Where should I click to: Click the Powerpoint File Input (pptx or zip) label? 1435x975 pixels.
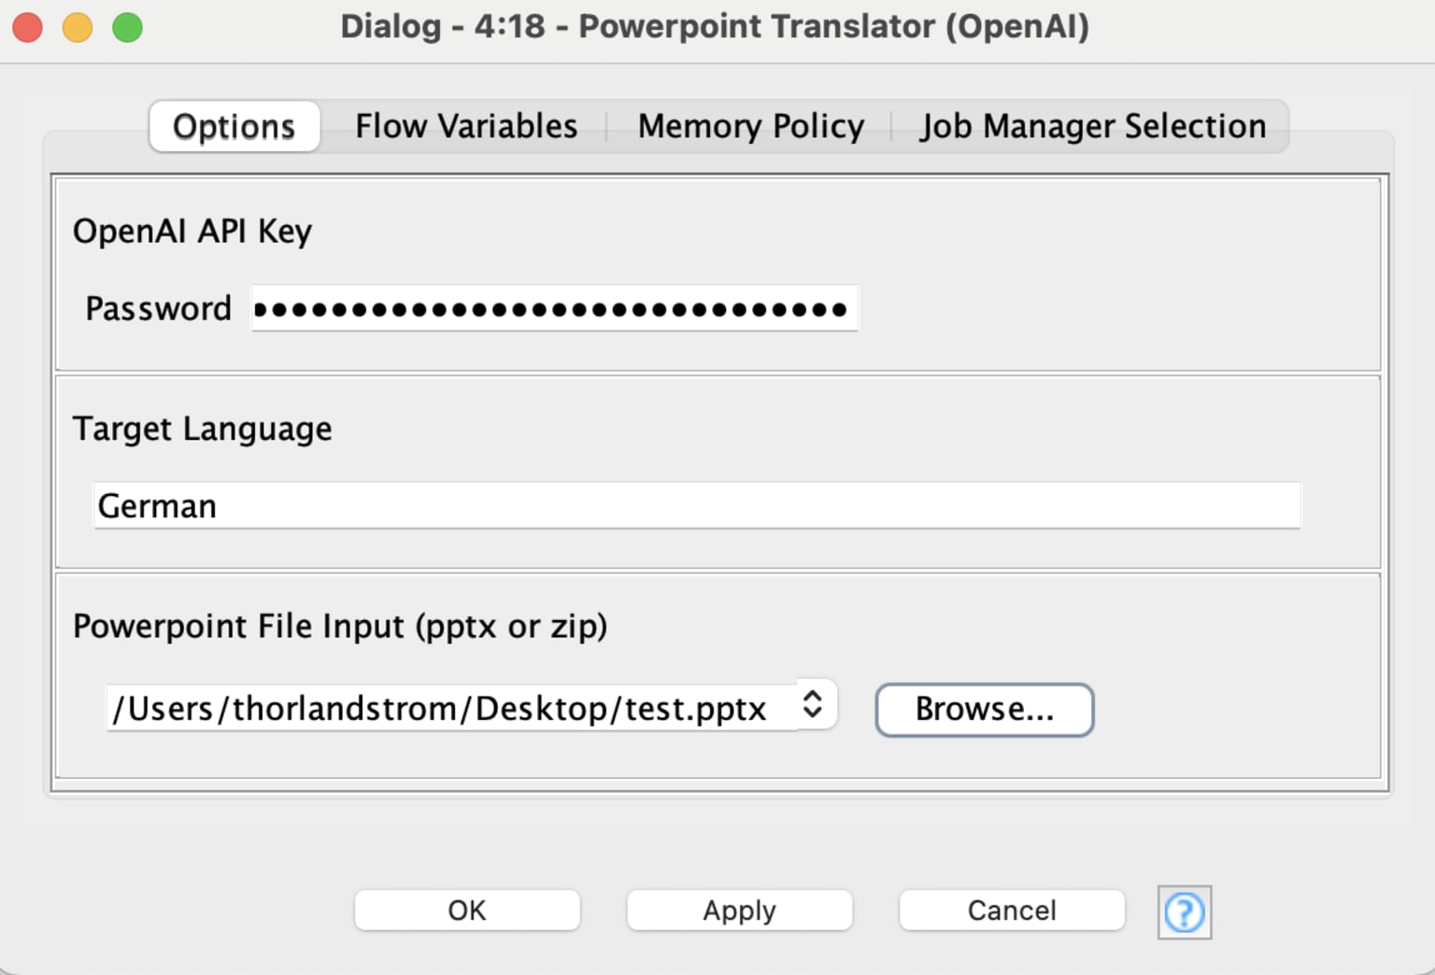[340, 626]
